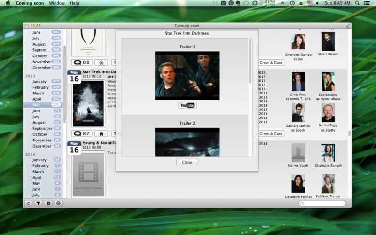Open the Help menu

click(x=75, y=3)
